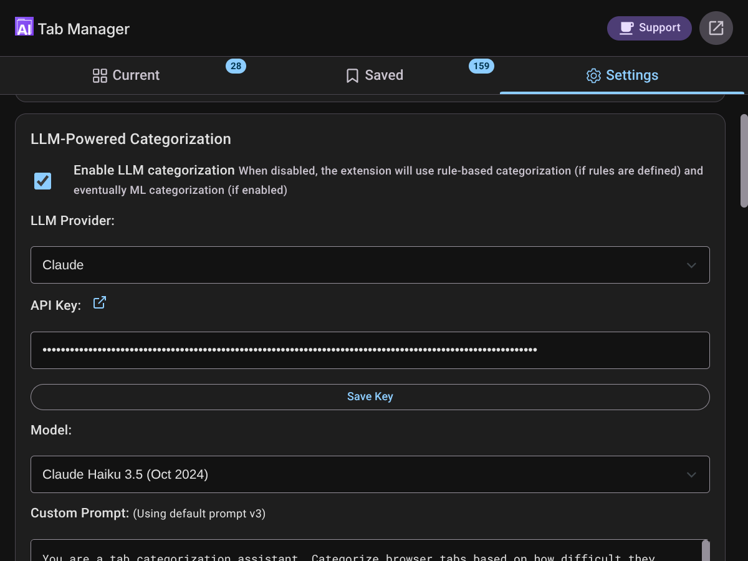Click the 'Custom Prompt:' label

[80, 514]
